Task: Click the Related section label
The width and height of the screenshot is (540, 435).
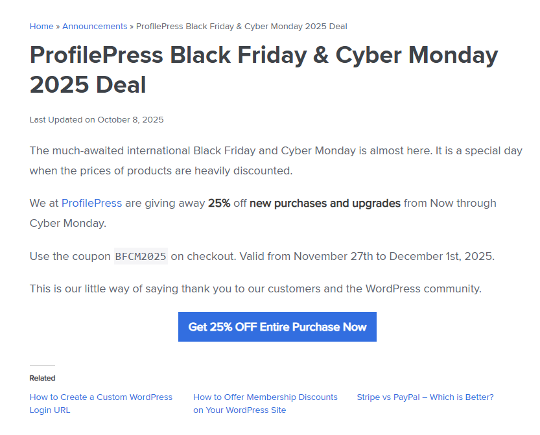Action: coord(42,378)
